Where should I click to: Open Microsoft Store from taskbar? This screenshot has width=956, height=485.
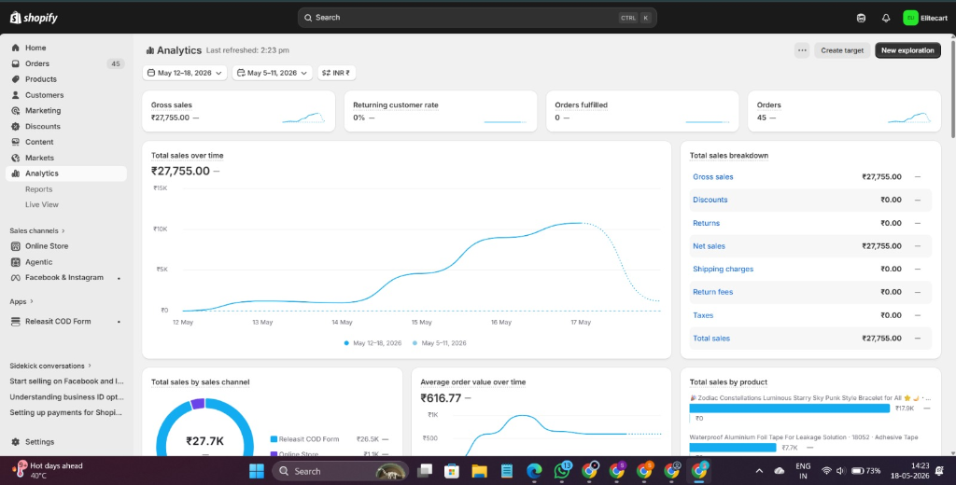tap(452, 471)
